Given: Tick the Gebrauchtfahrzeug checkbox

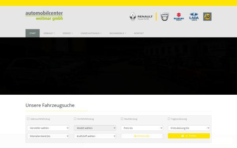Looking at the screenshot, I should tap(28, 119).
